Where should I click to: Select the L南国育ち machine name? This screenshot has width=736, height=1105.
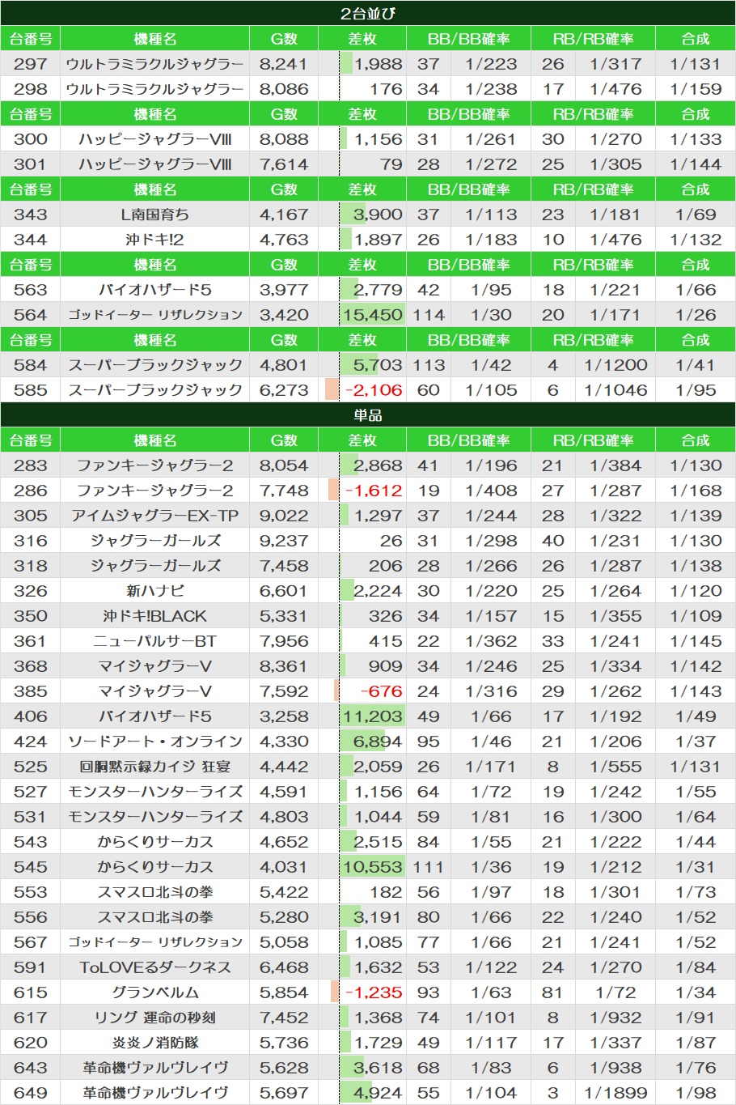tap(154, 215)
